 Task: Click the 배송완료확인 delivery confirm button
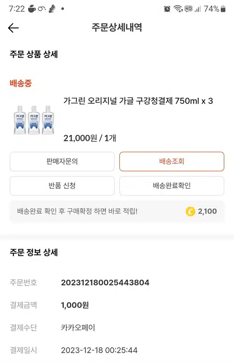tap(172, 185)
